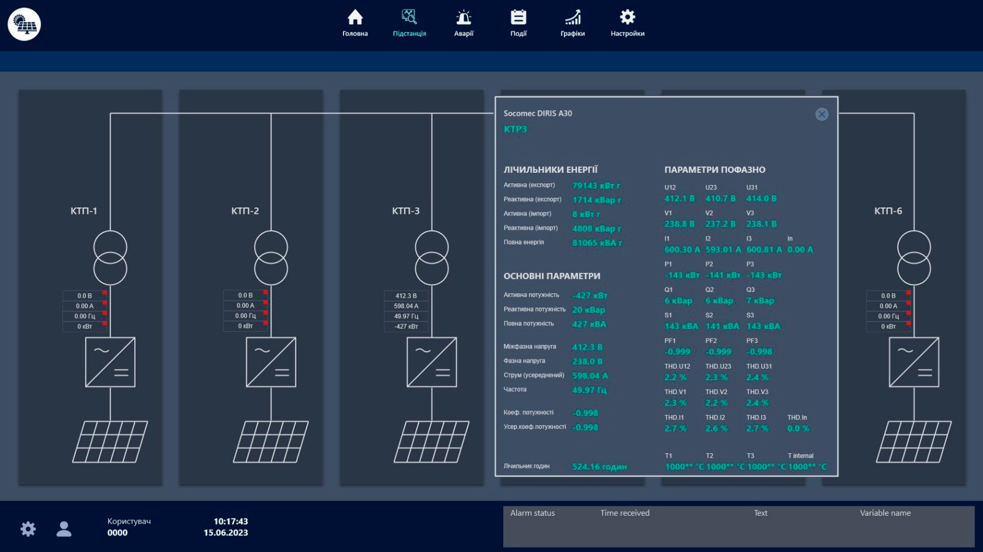Click the Time received column header
This screenshot has height=552, width=983.
pos(625,513)
